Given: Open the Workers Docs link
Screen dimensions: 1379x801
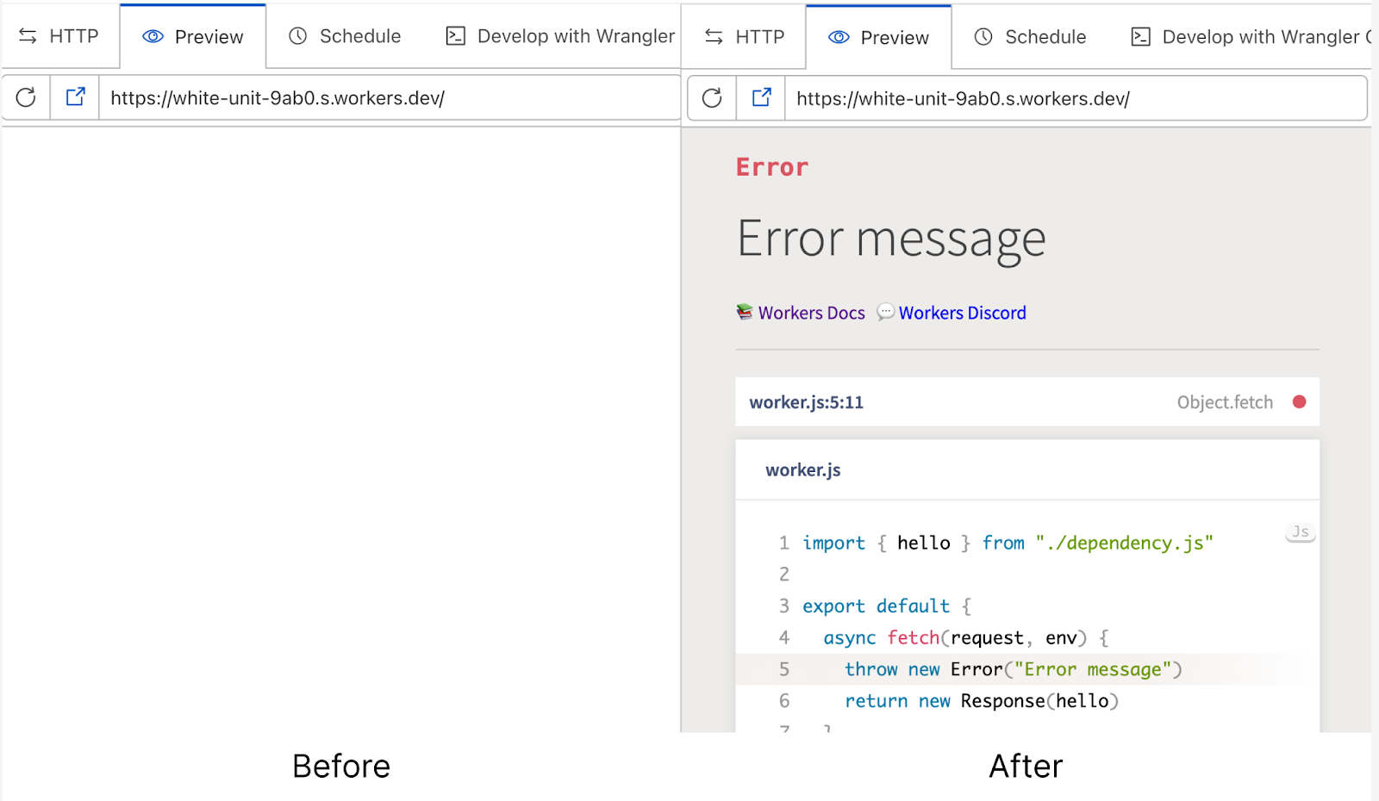Looking at the screenshot, I should (811, 313).
